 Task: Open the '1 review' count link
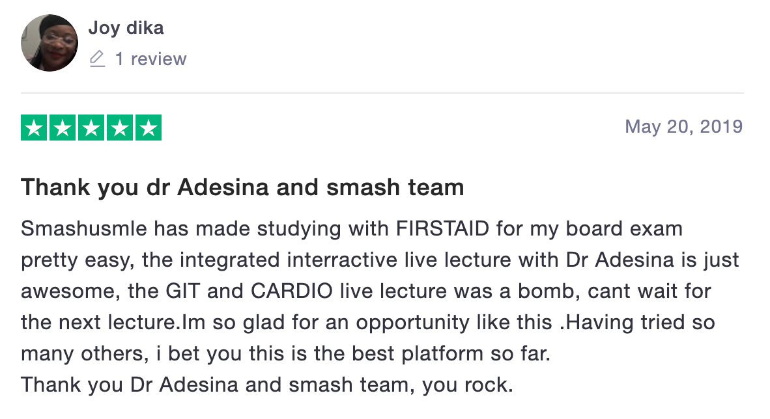click(150, 59)
